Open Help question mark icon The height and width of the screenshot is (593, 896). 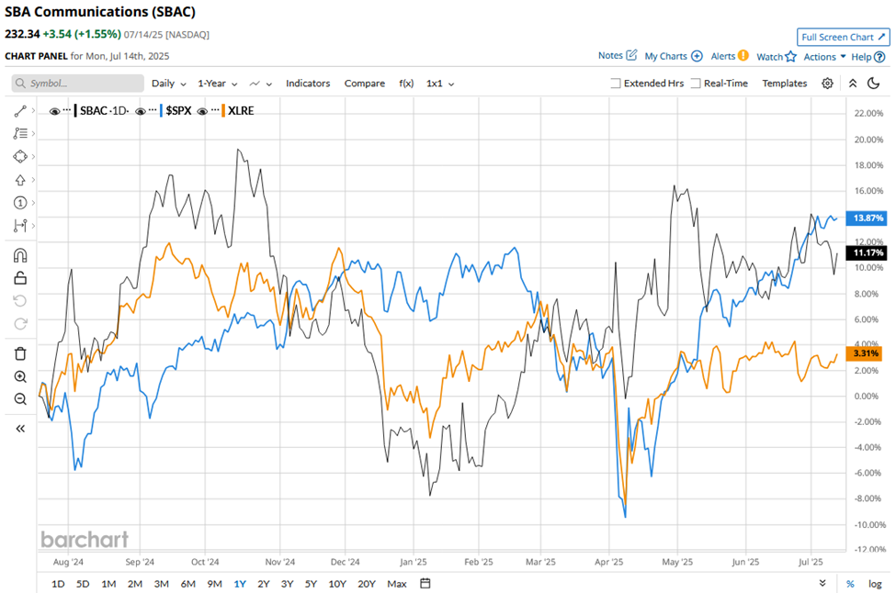(880, 57)
